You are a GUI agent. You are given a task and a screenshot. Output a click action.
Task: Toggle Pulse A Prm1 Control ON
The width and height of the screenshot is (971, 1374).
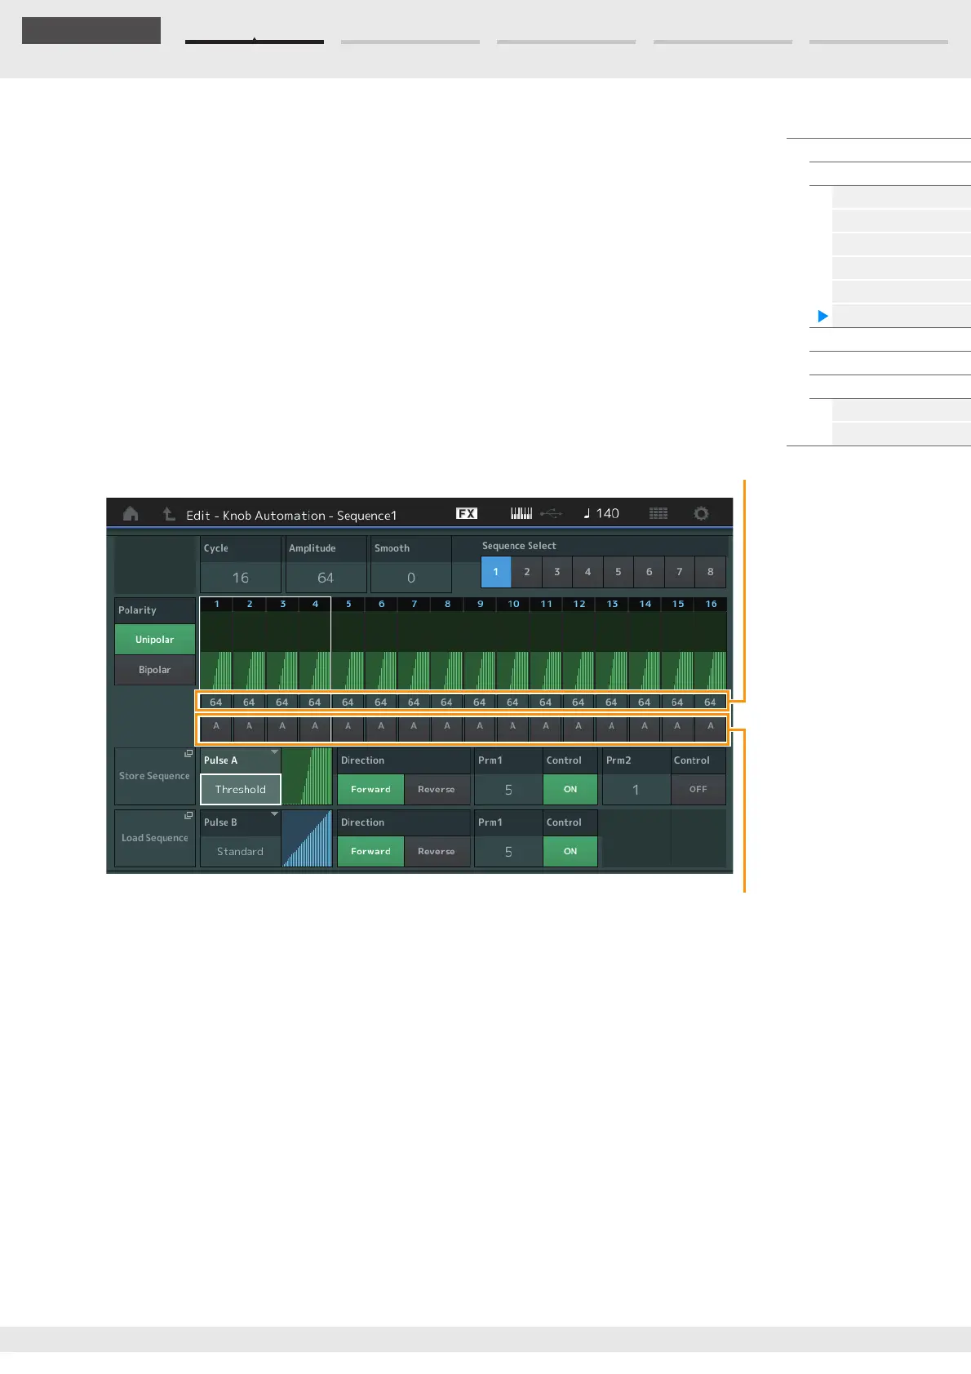pyautogui.click(x=570, y=789)
